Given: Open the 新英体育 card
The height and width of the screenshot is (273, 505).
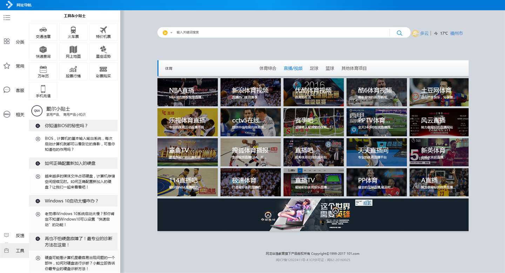Looking at the screenshot, I should [439, 152].
